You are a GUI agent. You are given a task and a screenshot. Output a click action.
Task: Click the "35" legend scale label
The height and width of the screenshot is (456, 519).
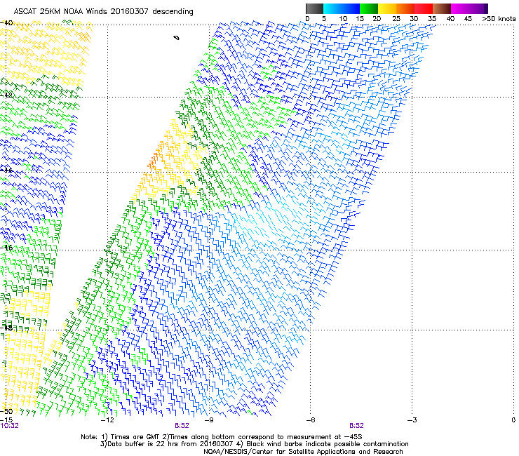pyautogui.click(x=431, y=18)
